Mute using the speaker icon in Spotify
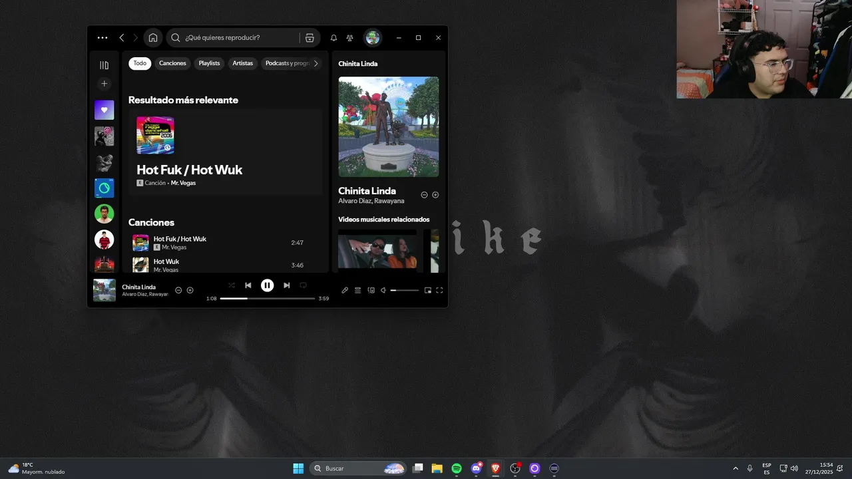Screen dimensions: 852x479 (383, 290)
